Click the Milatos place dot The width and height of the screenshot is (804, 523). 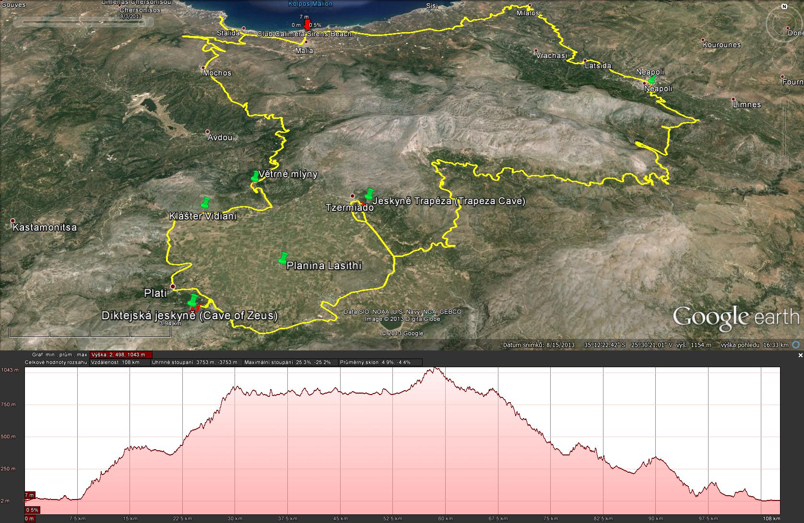tap(530, 6)
